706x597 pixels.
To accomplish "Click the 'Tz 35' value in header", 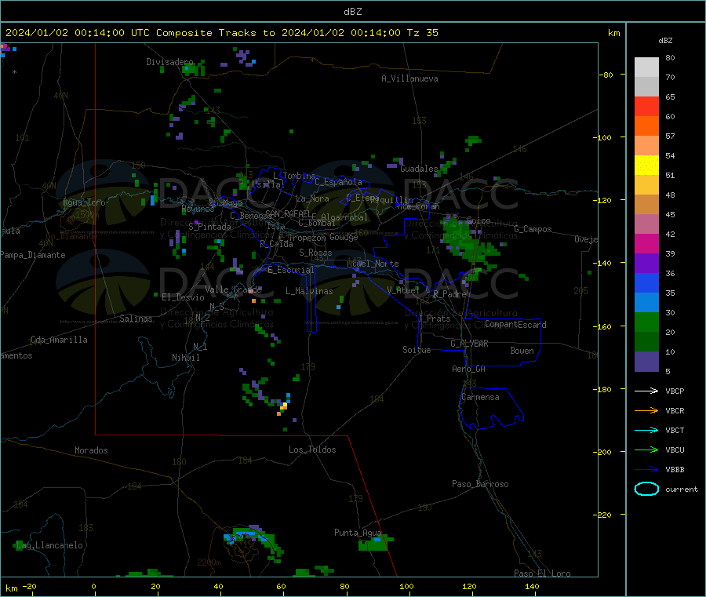I will [422, 33].
